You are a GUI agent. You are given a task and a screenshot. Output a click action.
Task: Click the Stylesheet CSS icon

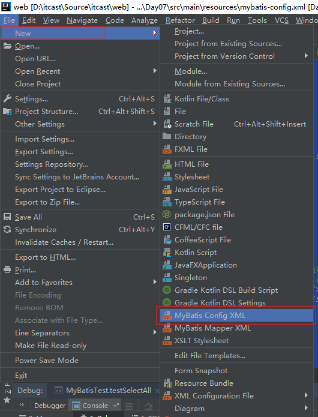[x=167, y=177]
